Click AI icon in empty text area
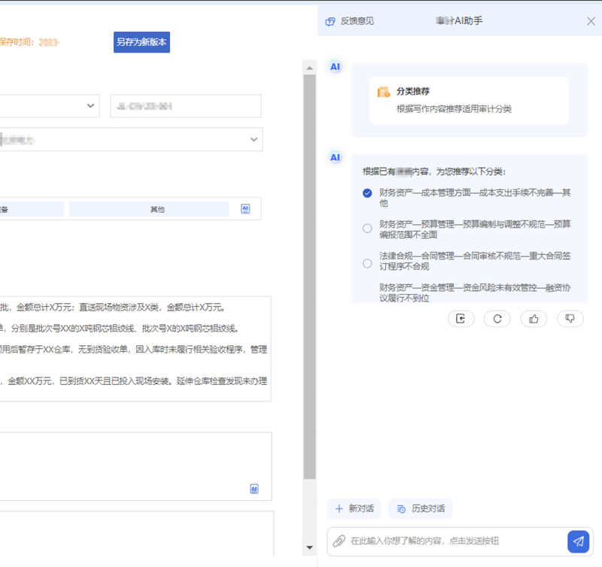The height and width of the screenshot is (567, 602). 254,489
